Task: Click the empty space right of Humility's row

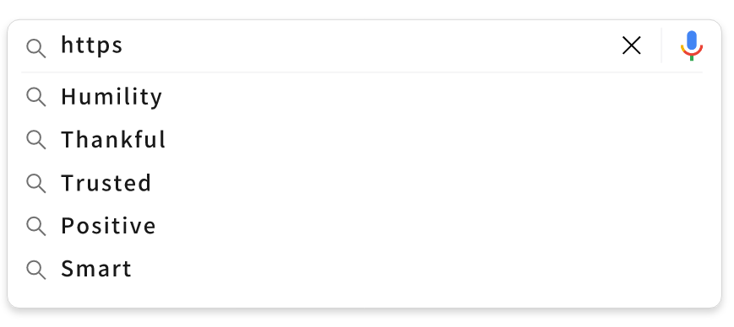Action: 431,97
